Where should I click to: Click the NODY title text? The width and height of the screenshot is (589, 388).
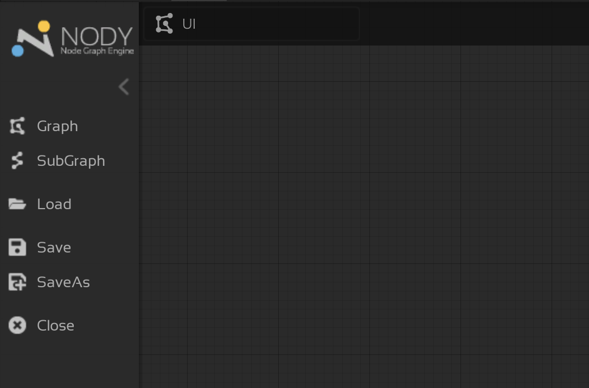(97, 36)
